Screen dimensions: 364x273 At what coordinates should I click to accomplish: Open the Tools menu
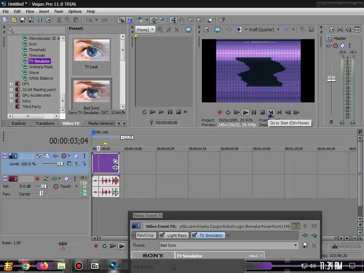point(59,11)
